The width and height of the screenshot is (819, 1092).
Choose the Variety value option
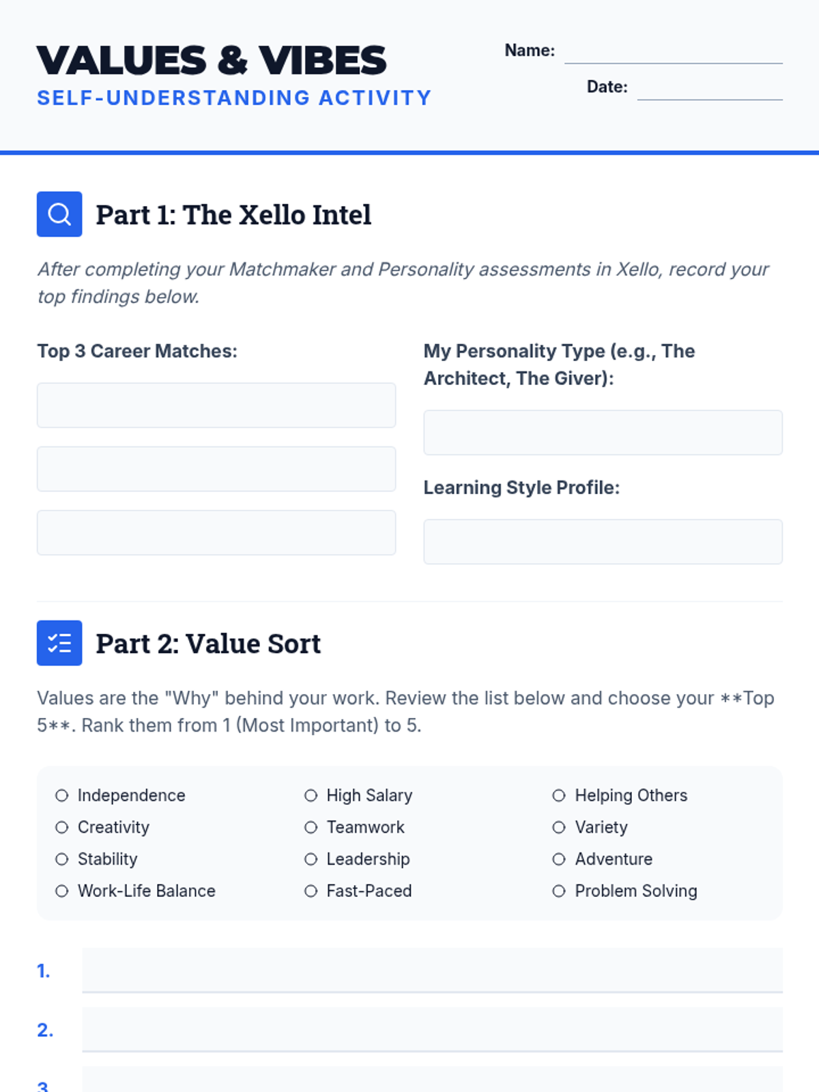559,827
